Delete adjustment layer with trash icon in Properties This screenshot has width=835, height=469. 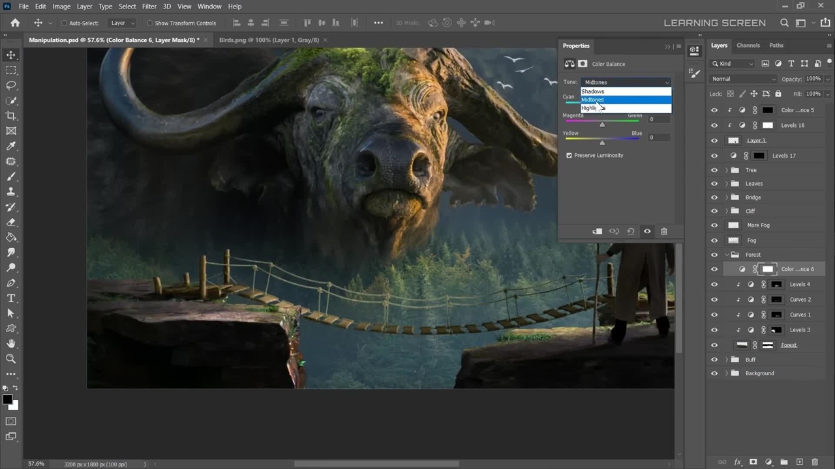(664, 231)
